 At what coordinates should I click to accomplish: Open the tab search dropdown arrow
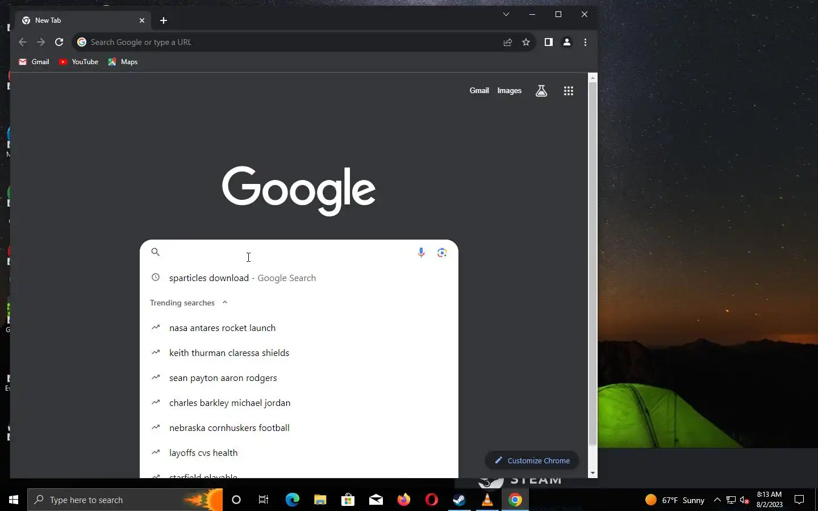tap(506, 14)
